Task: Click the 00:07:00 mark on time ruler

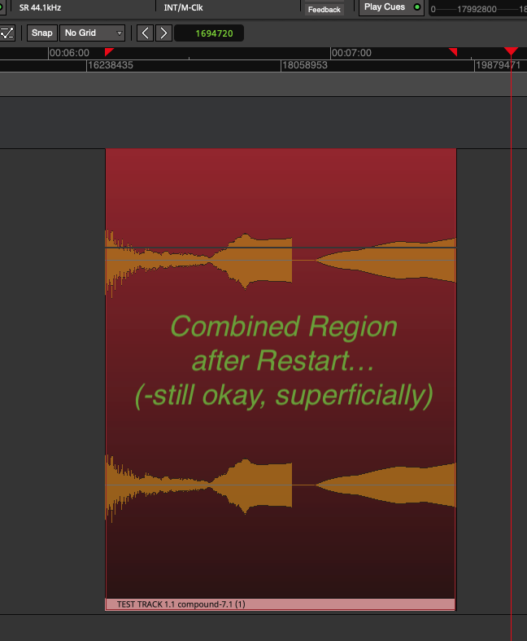Action: click(351, 53)
